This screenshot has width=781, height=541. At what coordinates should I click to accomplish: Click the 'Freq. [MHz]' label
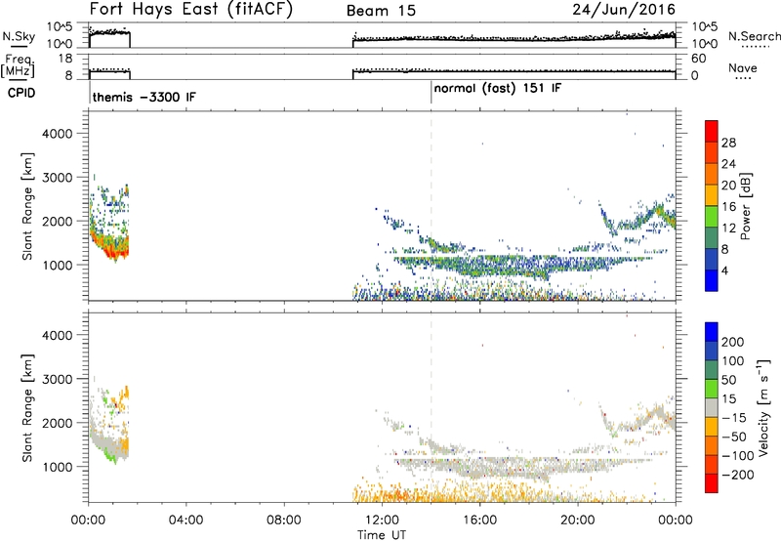[x=19, y=65]
